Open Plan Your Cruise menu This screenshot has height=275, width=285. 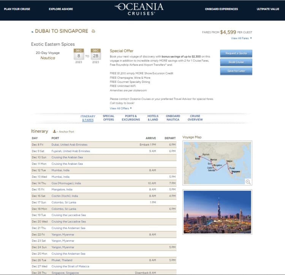pos(17,9)
